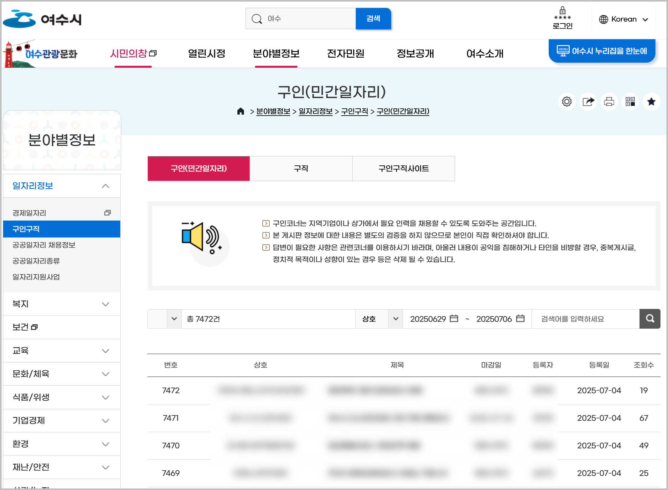This screenshot has height=490, width=668.
Task: Click the 검색어를 입력하세요 search field
Action: point(585,319)
